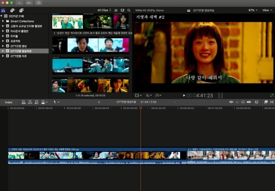Expand the 아나운서 촬영본 event
The width and height of the screenshot is (275, 191).
[x=3, y=31]
